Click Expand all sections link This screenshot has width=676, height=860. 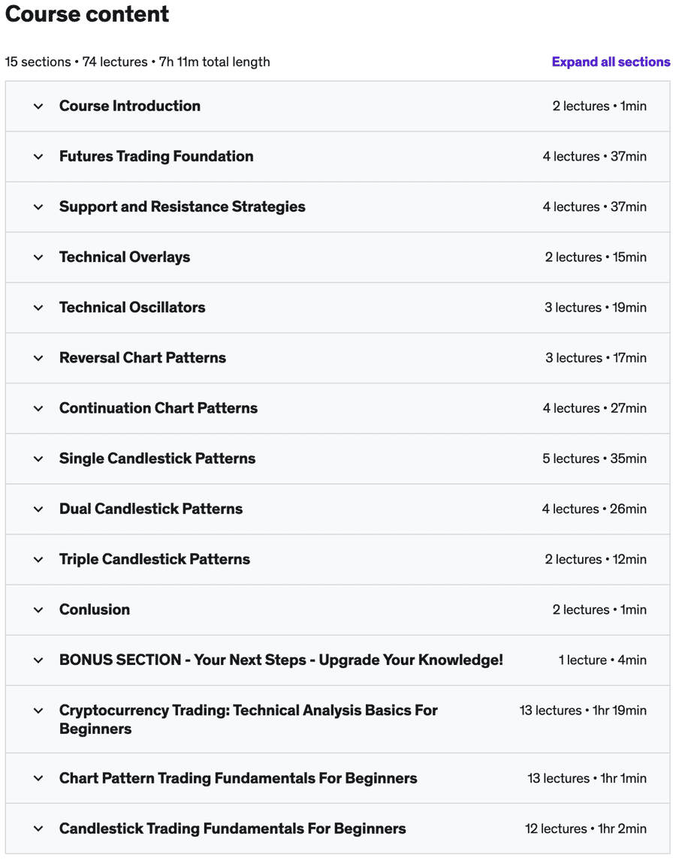pos(611,62)
